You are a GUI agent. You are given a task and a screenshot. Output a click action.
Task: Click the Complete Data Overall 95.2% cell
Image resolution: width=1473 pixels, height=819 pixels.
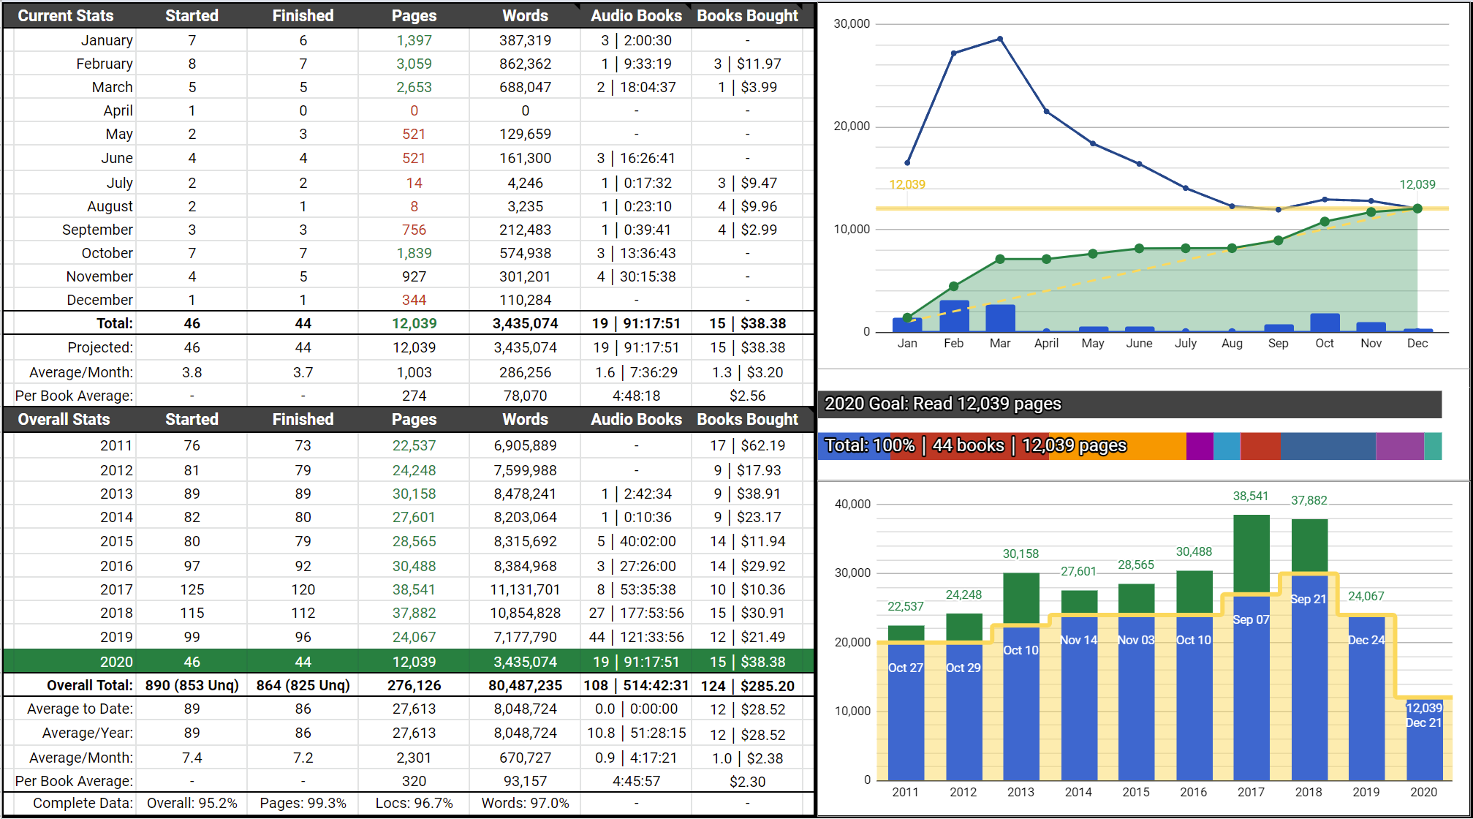point(192,803)
